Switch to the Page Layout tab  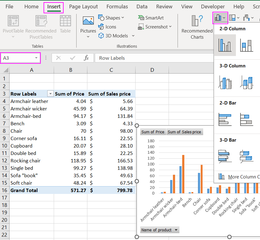tap(83, 6)
